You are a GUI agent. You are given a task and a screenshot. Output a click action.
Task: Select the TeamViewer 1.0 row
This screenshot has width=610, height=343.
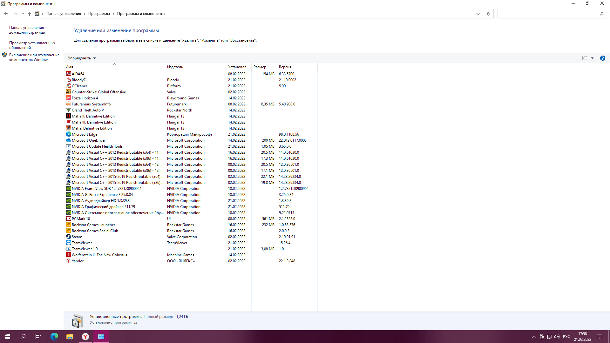click(191, 249)
